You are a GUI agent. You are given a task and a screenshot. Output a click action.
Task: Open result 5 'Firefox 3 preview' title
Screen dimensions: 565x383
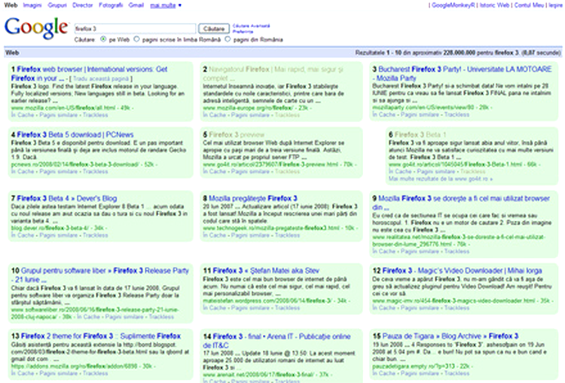tap(237, 135)
